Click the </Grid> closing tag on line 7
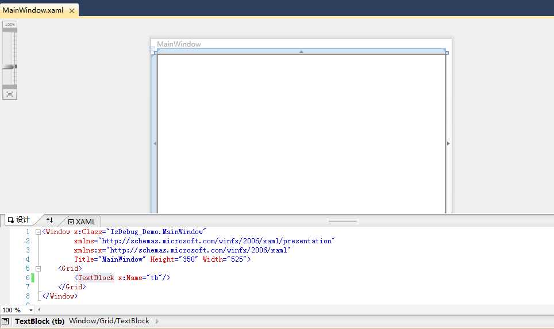 (72, 287)
